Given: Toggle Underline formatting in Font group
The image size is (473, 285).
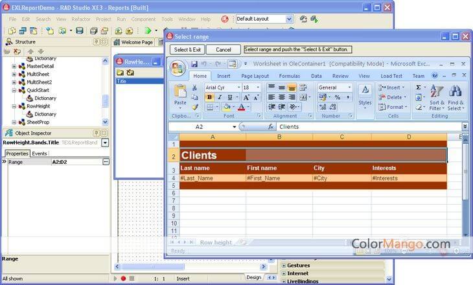Looking at the screenshot, I should click(x=230, y=97).
